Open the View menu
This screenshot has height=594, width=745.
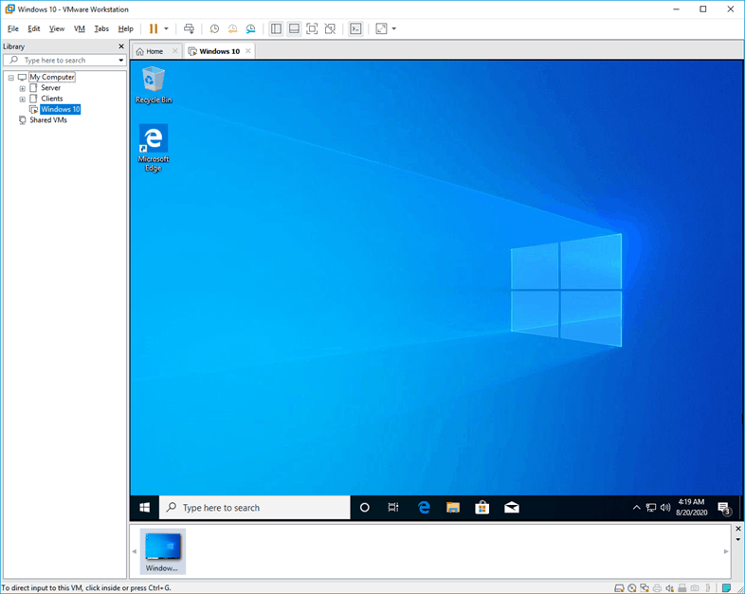click(57, 29)
